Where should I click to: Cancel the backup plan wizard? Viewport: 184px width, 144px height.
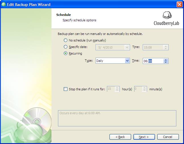click(168, 137)
